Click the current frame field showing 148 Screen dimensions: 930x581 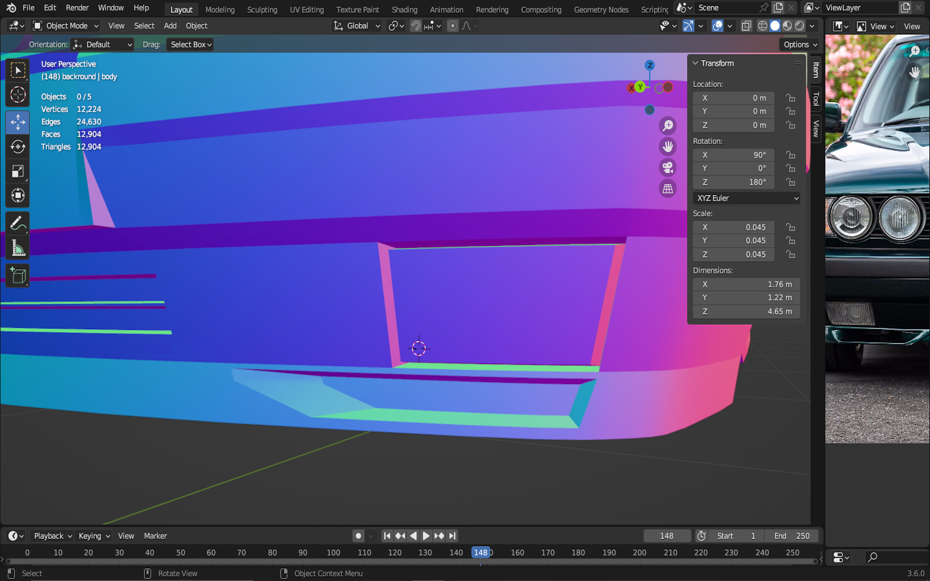(667, 536)
